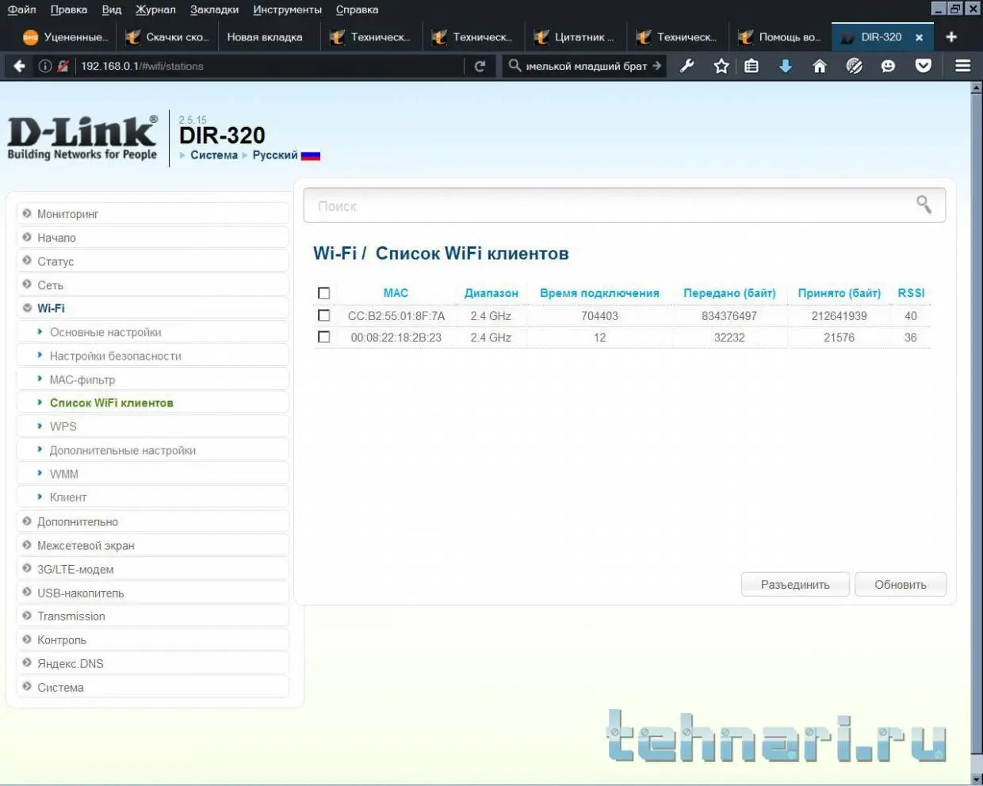Open the smiley face toolbar icon
Image resolution: width=983 pixels, height=786 pixels.
pyautogui.click(x=888, y=66)
